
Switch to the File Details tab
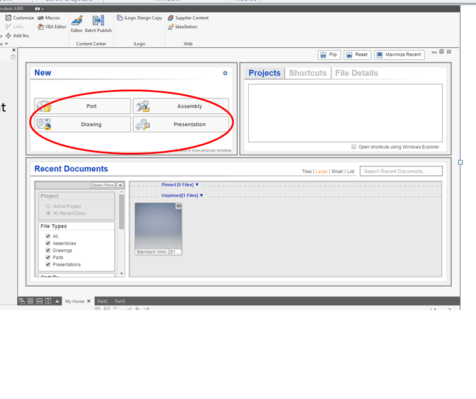click(356, 73)
